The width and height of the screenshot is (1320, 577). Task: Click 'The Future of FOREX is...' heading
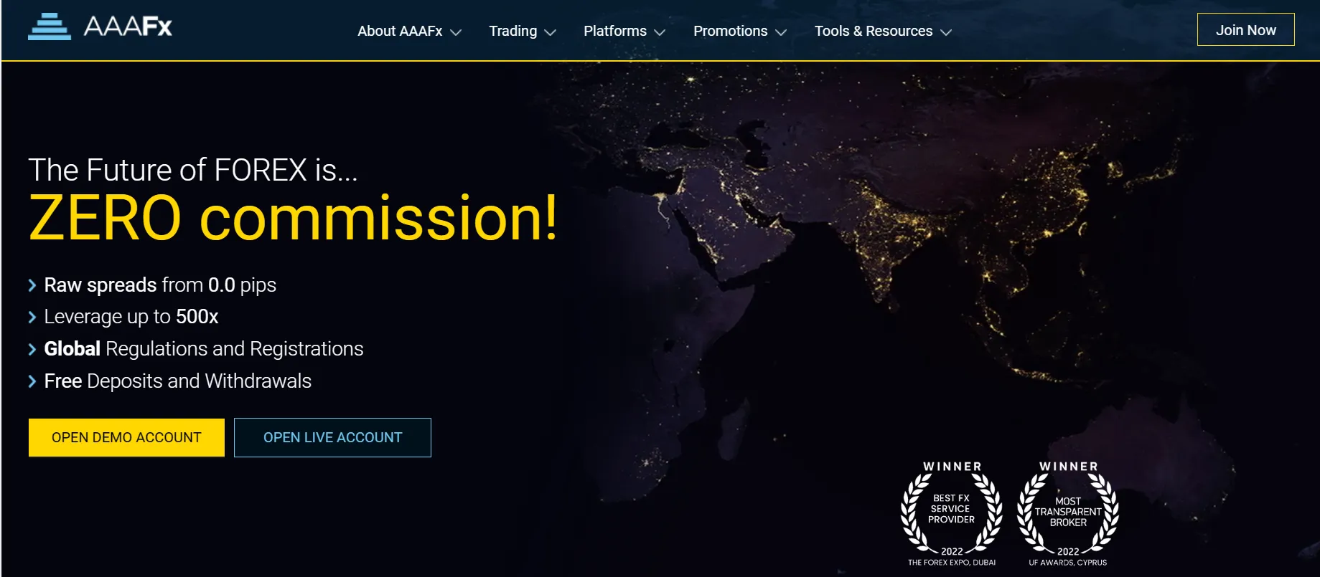click(193, 171)
